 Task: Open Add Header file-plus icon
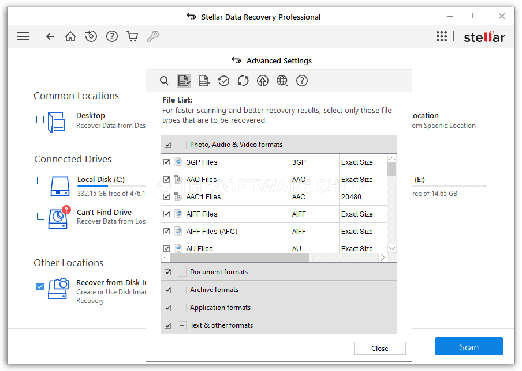pyautogui.click(x=203, y=81)
